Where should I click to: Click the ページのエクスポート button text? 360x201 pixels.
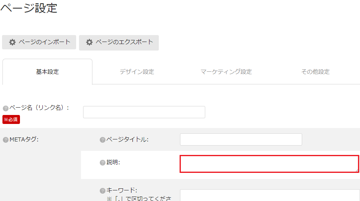point(124,42)
